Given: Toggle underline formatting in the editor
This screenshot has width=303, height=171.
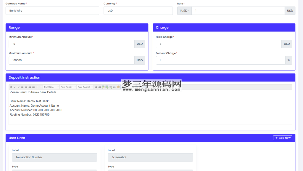Looking at the screenshot, I should click(x=18, y=87).
